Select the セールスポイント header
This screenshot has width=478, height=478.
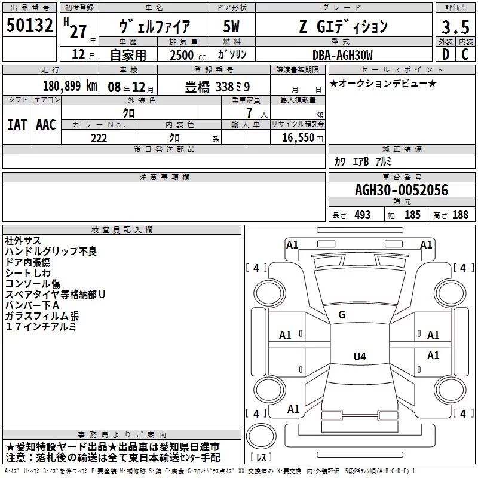(402, 69)
